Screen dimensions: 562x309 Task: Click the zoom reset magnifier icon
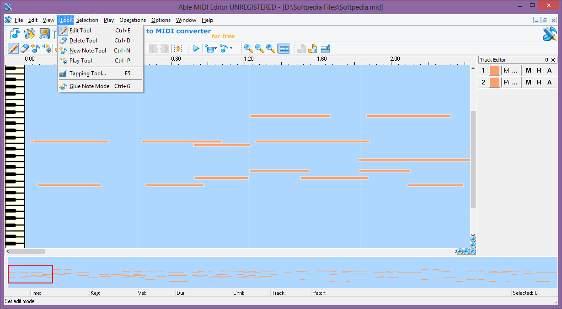[271, 48]
